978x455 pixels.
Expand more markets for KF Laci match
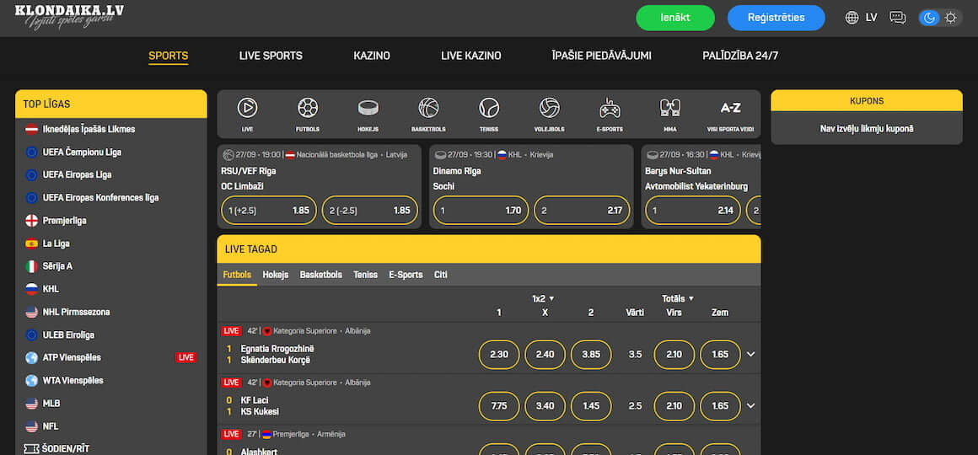point(751,406)
